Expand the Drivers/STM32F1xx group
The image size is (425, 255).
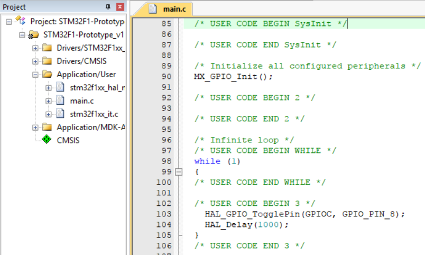35,48
